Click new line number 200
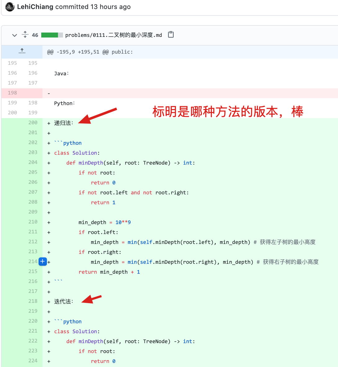Screen dimensions: 338x367 coord(33,123)
